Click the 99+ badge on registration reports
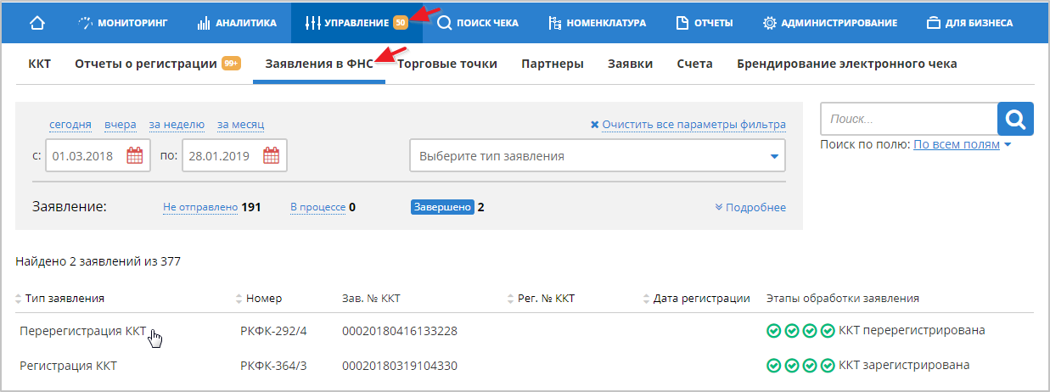Viewport: 1050px width, 392px height. (231, 64)
